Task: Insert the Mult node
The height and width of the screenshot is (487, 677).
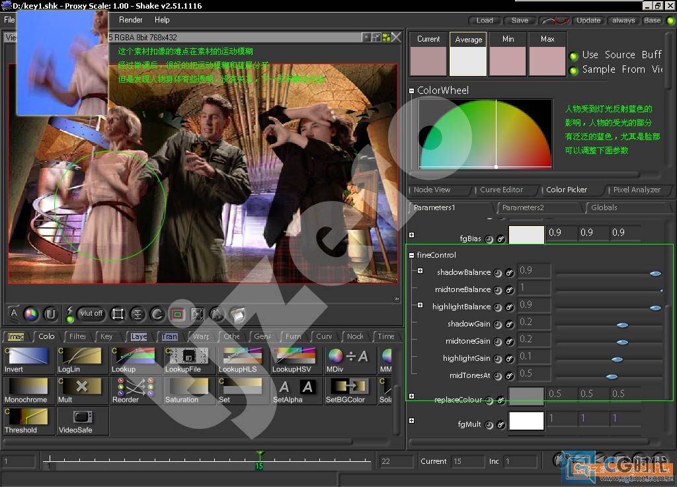Action: (x=82, y=391)
